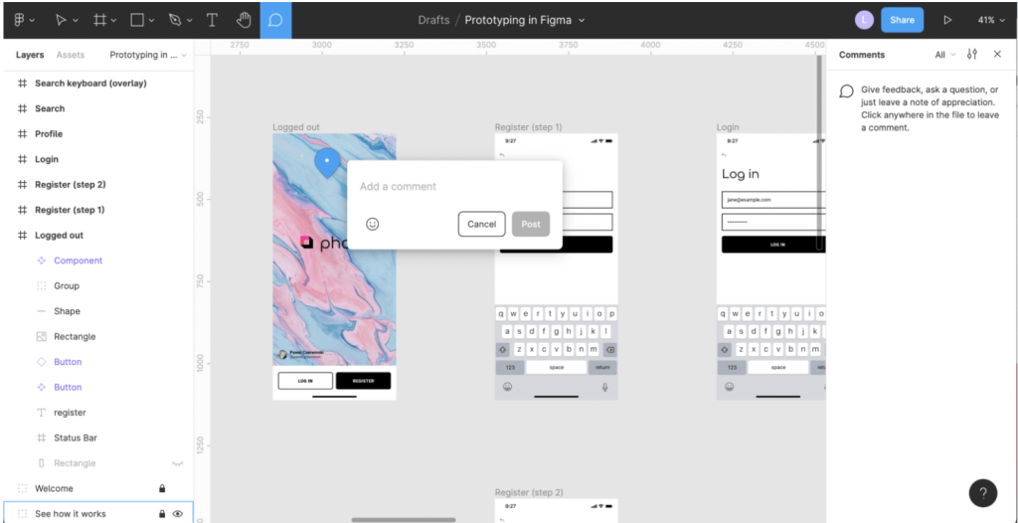The height and width of the screenshot is (523, 1018).
Task: Close the Comments panel
Action: pyautogui.click(x=997, y=55)
